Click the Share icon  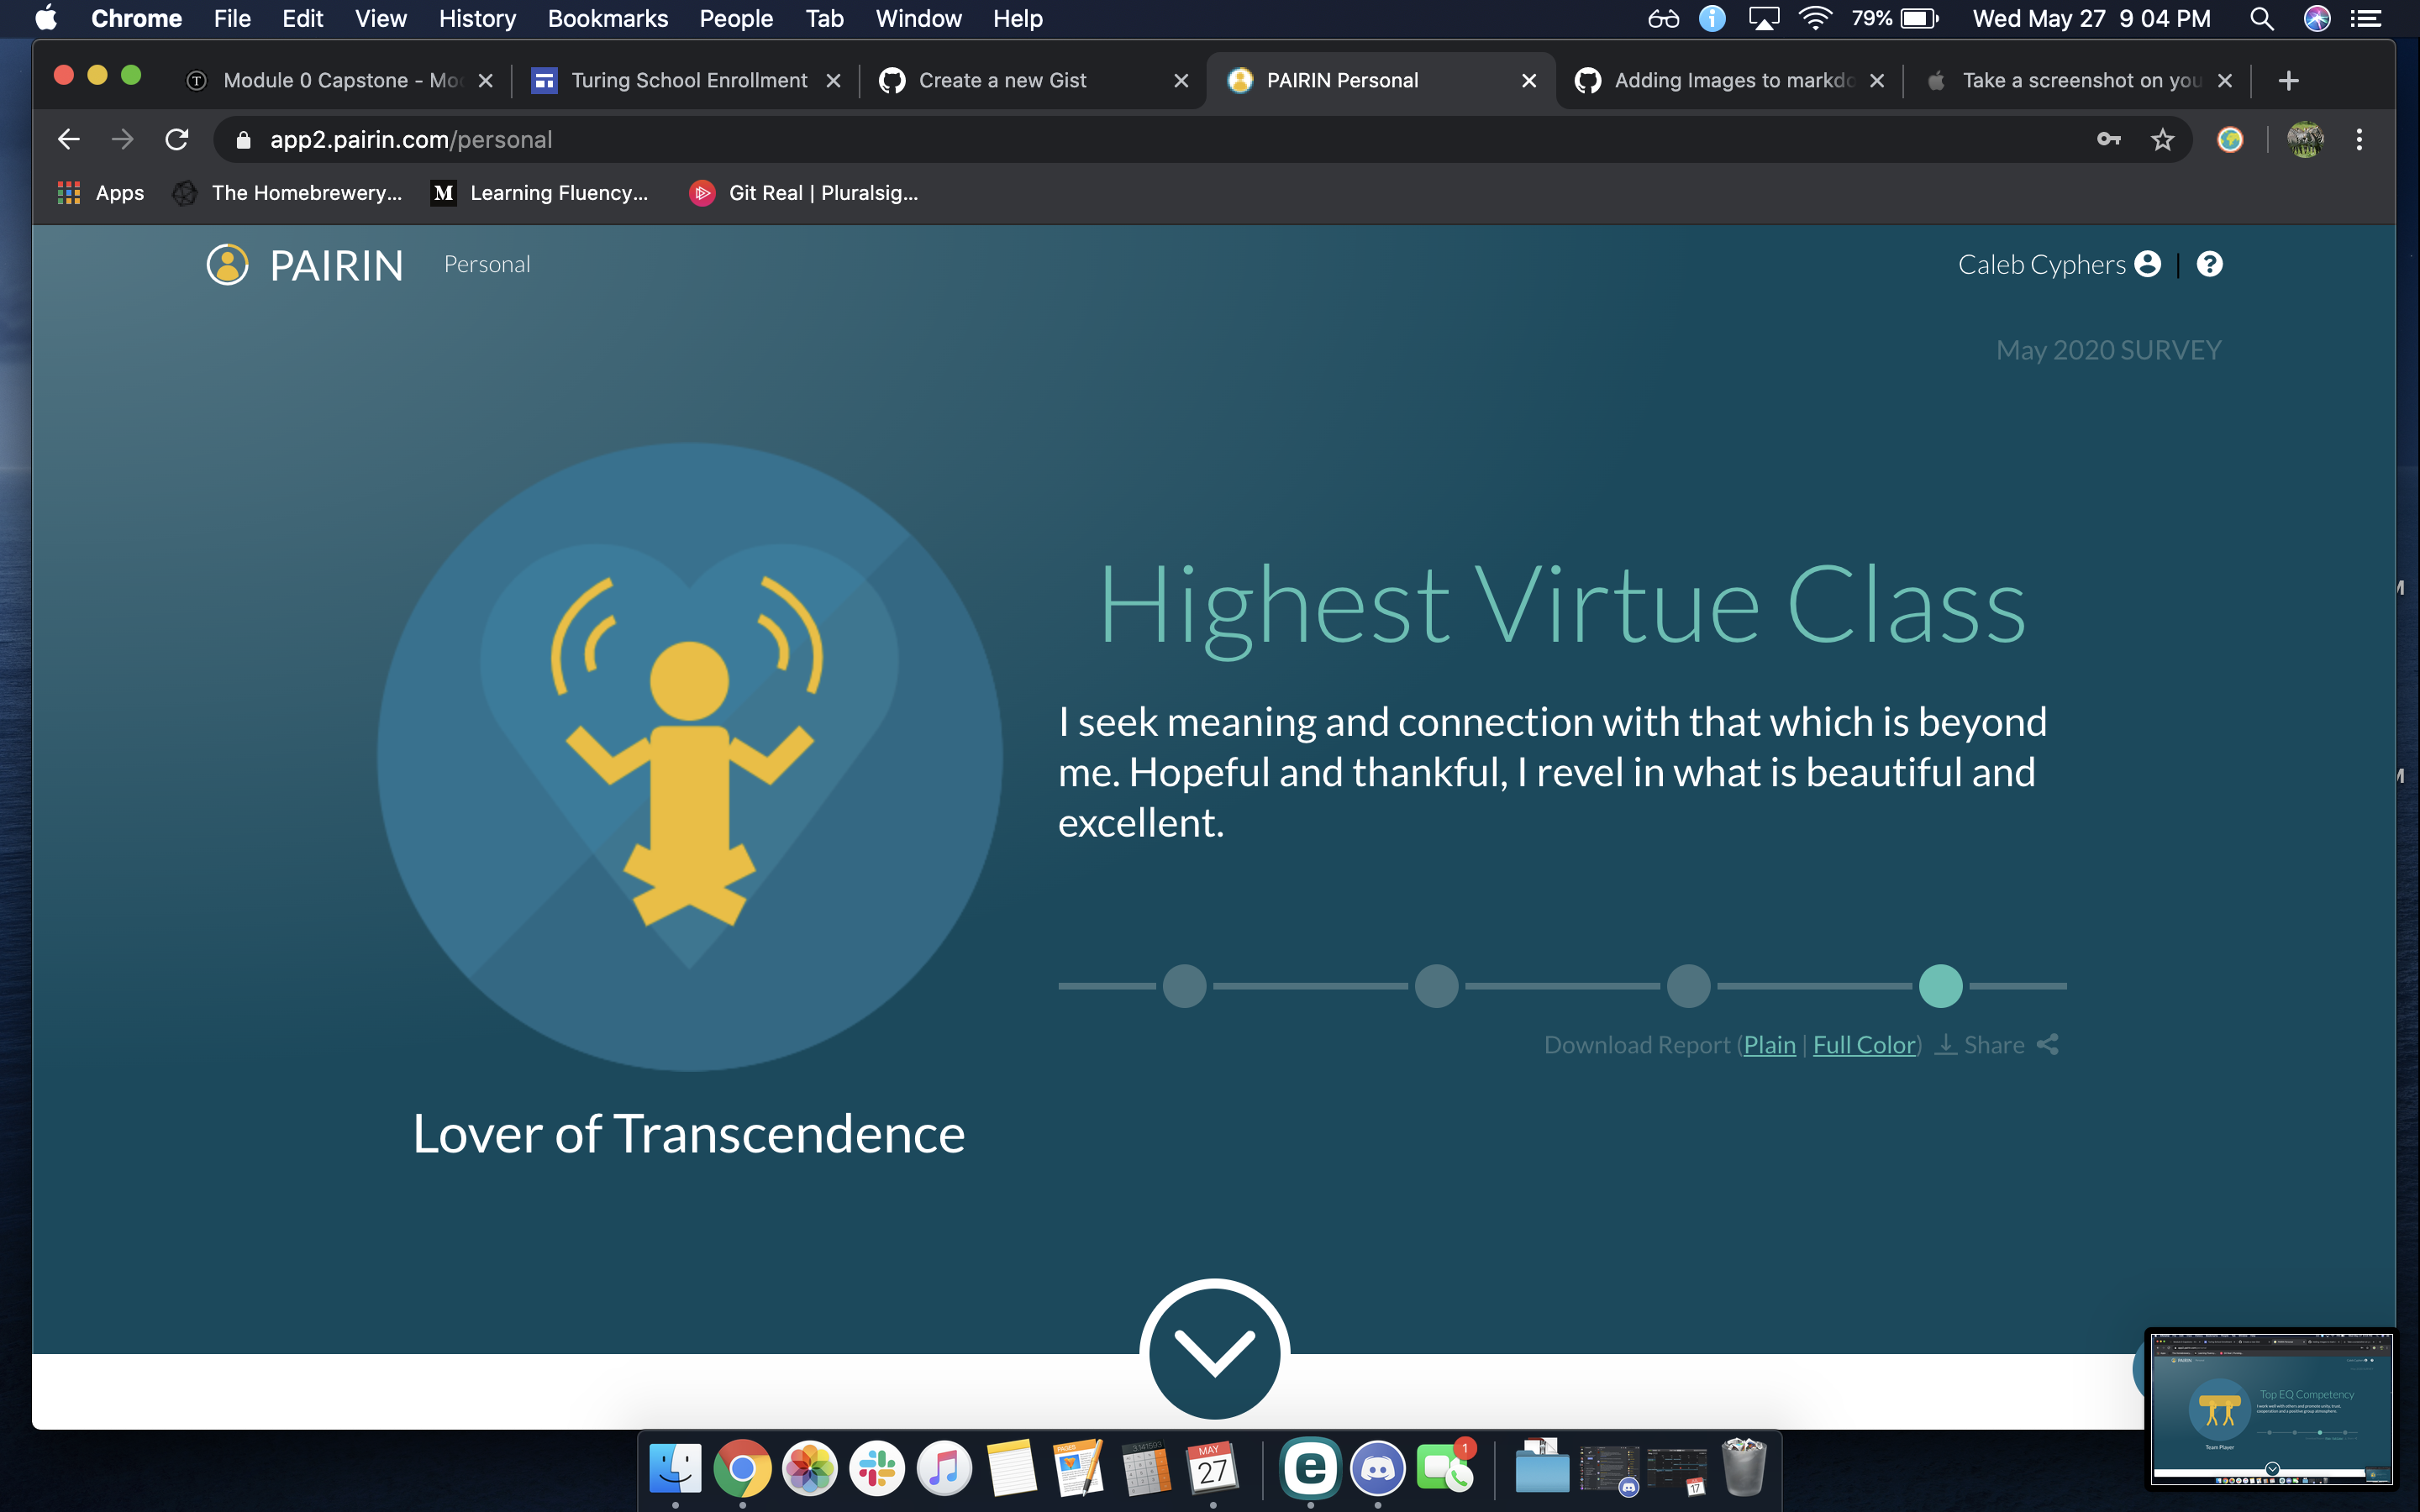(2047, 1045)
